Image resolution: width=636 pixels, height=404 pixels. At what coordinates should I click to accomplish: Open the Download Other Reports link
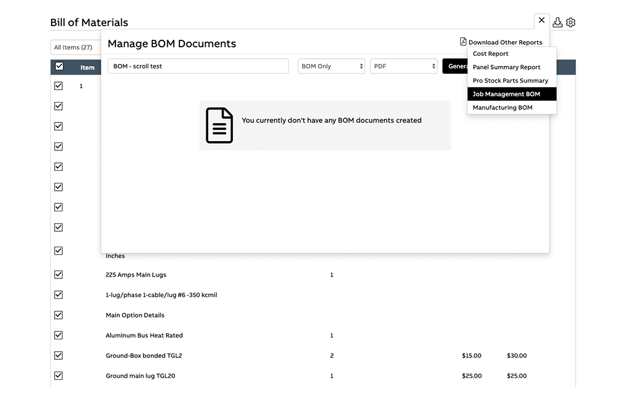pyautogui.click(x=505, y=42)
